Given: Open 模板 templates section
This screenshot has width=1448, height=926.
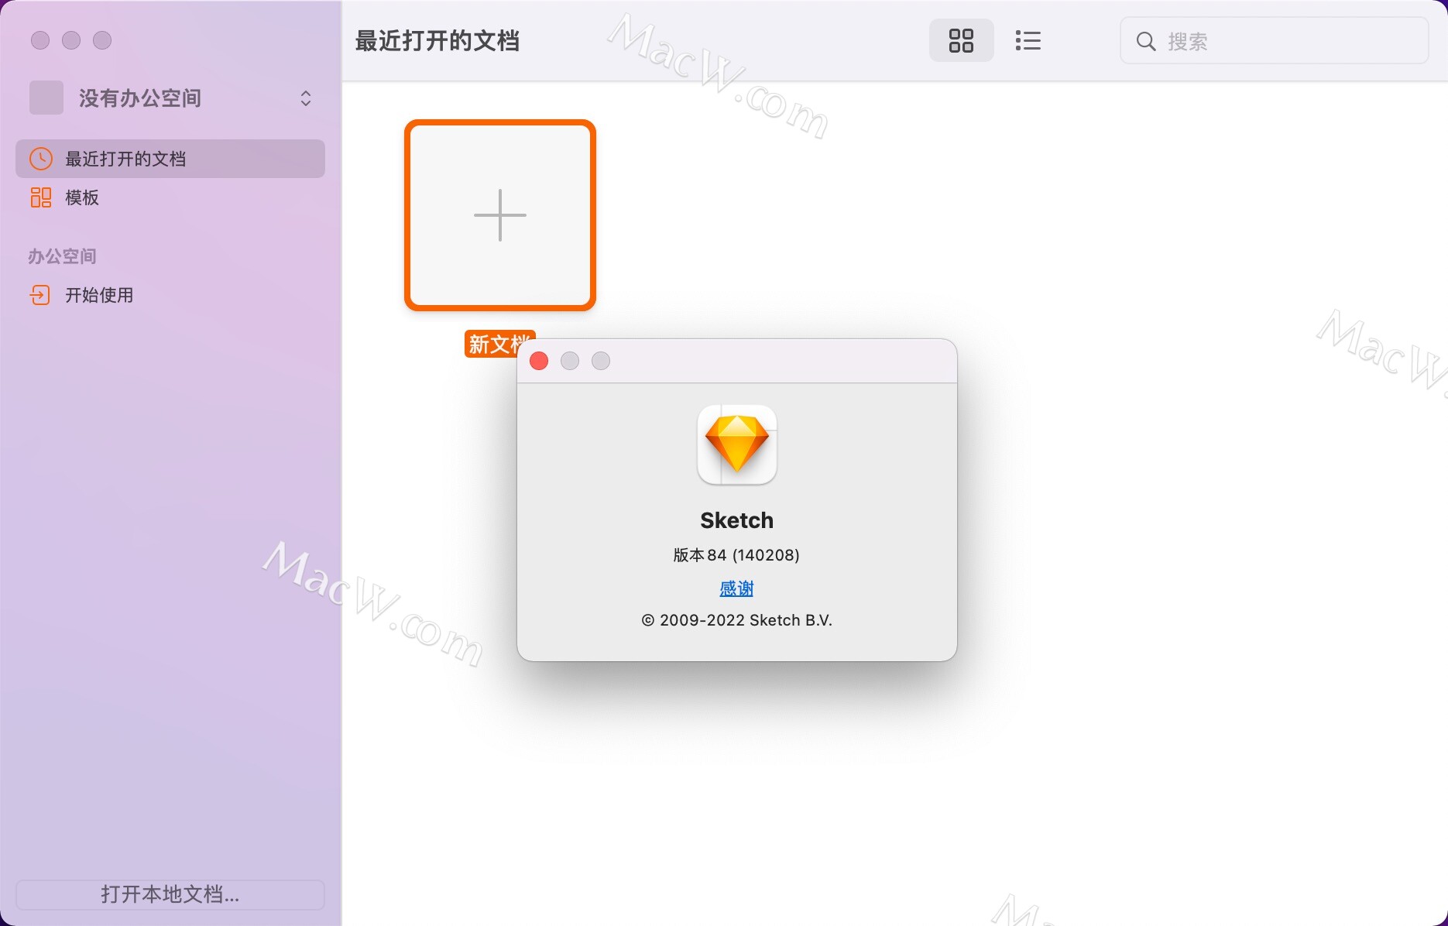Looking at the screenshot, I should [170, 197].
